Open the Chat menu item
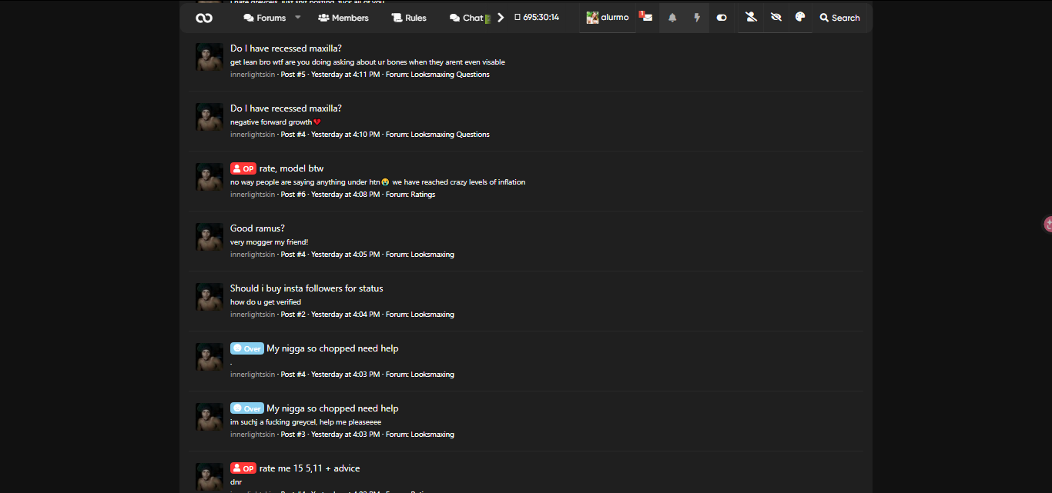 coord(467,18)
